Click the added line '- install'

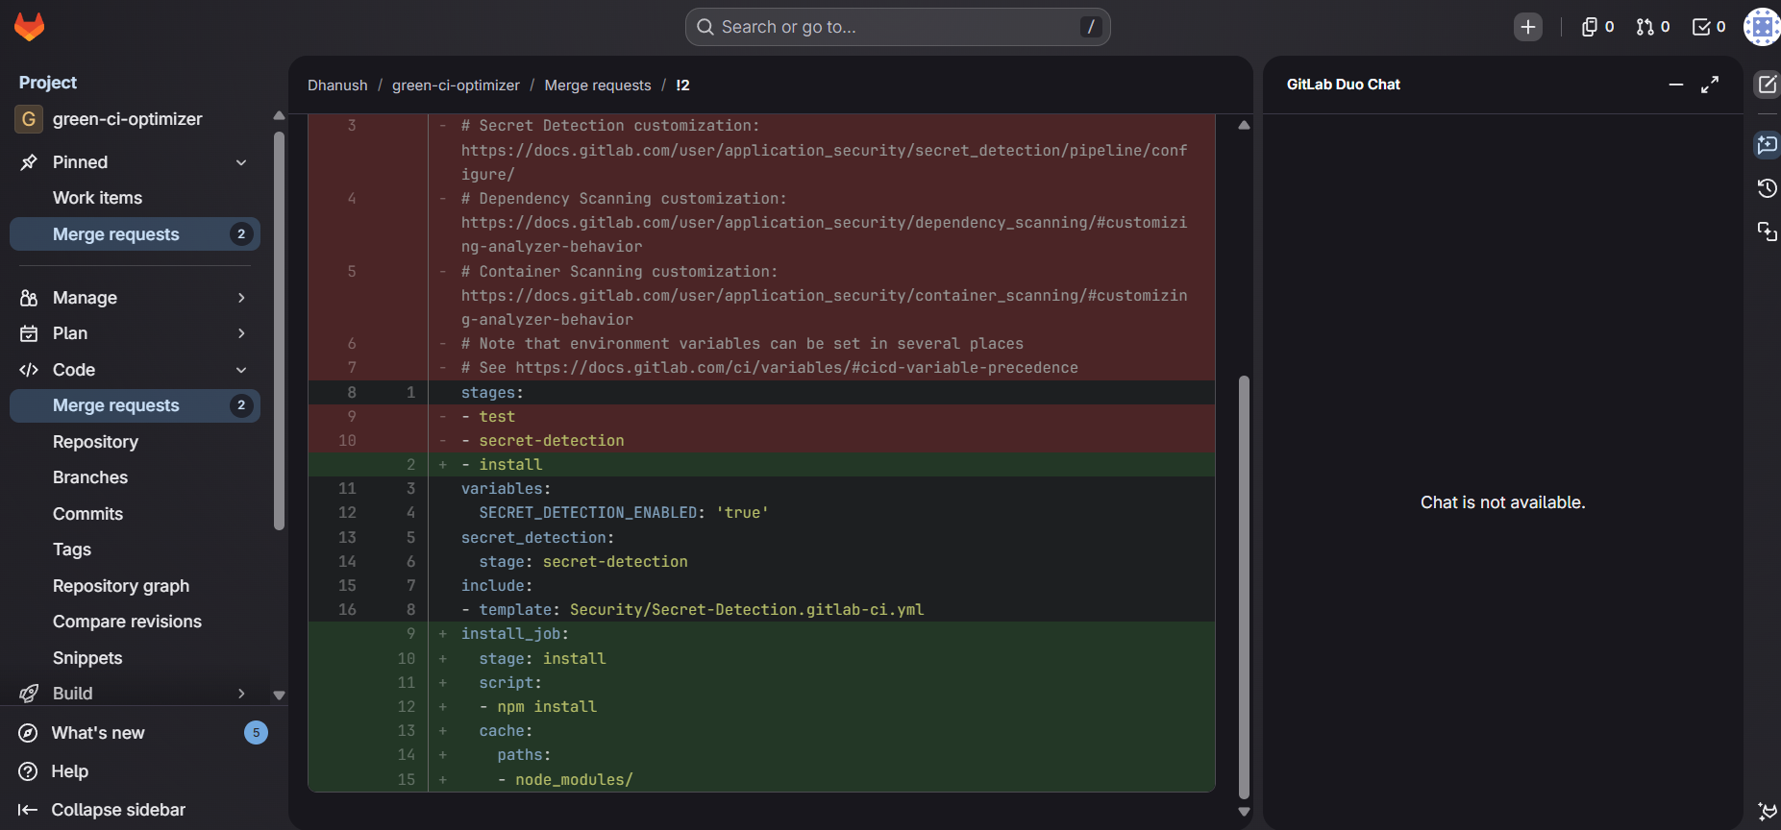(761, 465)
